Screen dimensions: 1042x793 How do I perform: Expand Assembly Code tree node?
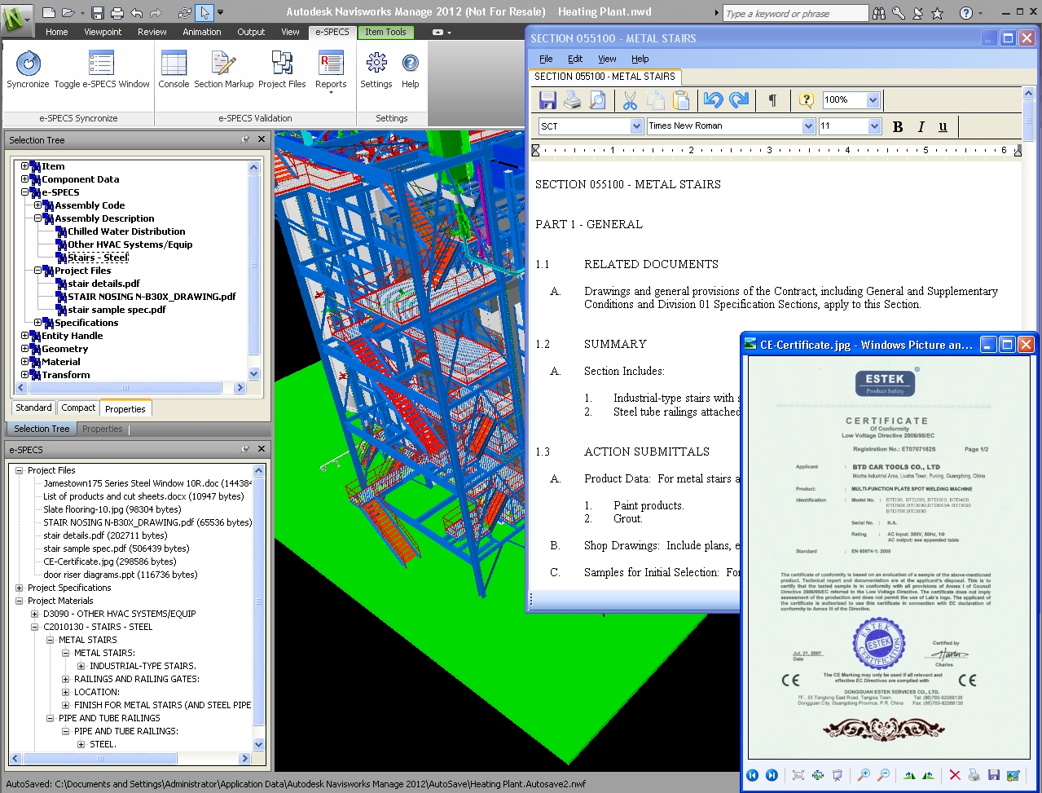coord(37,205)
